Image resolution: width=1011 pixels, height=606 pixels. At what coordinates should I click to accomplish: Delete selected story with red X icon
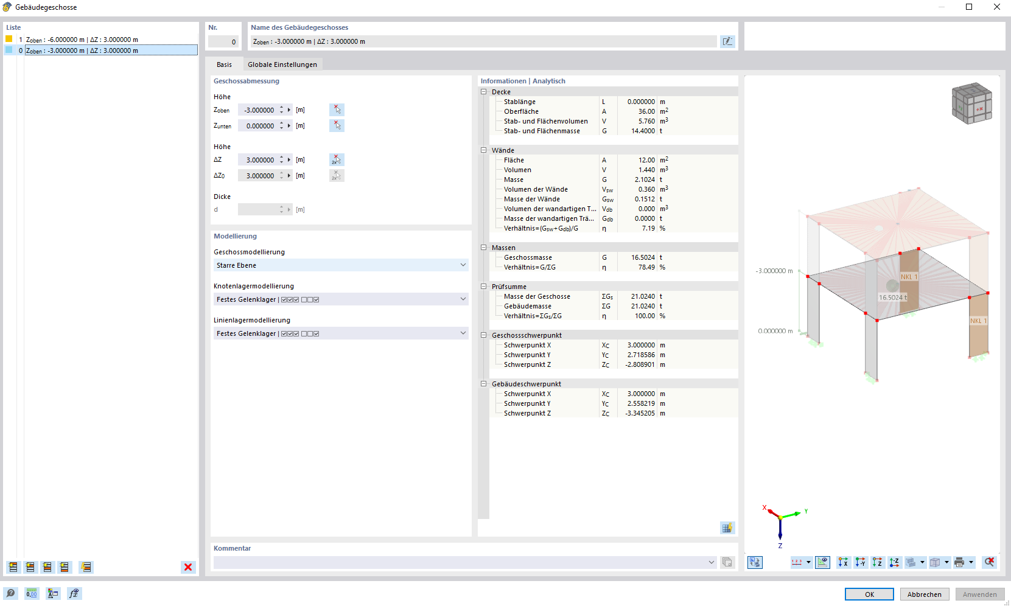pyautogui.click(x=188, y=567)
